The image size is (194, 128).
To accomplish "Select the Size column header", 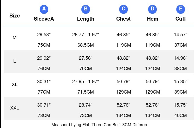I will click(x=15, y=16).
